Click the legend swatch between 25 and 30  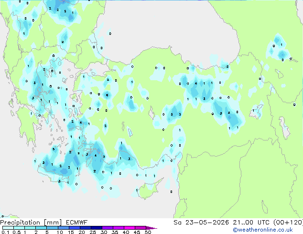click(96, 228)
